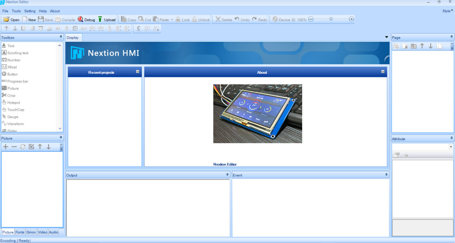Screen dimensions: 455x243
Task: Open the Setting menu
Action: pos(30,11)
